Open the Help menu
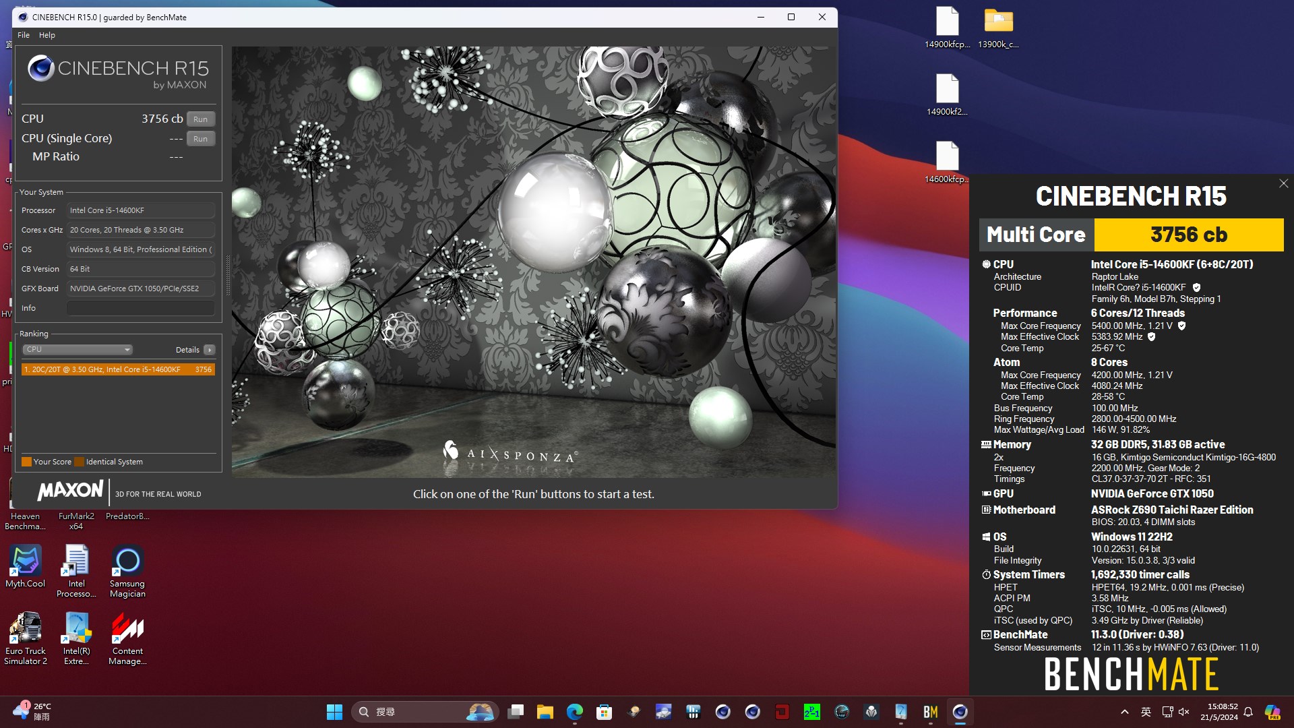The height and width of the screenshot is (728, 1294). (47, 35)
